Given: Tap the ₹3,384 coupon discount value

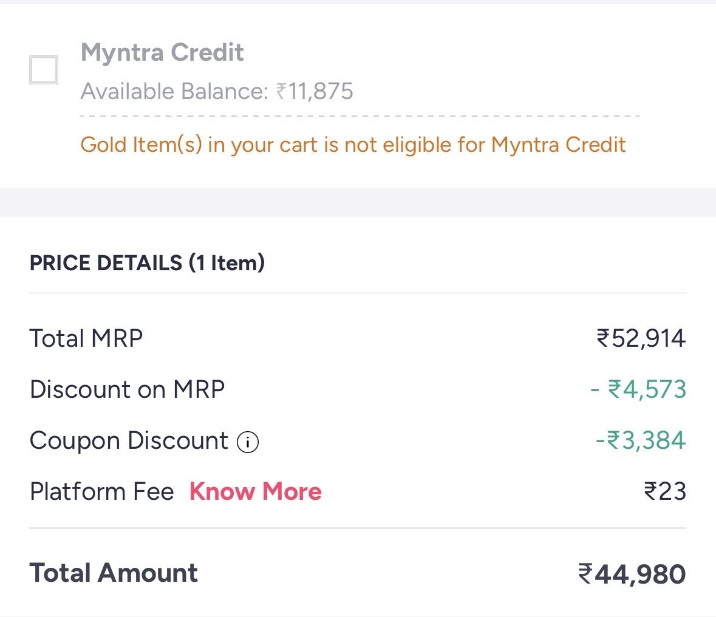Looking at the screenshot, I should point(641,441).
